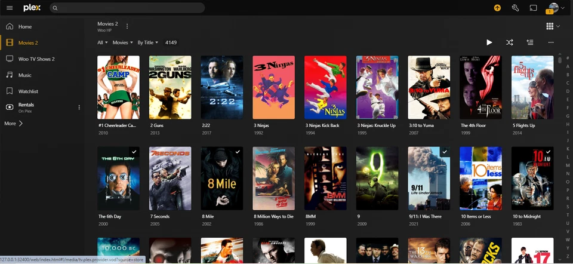The image size is (573, 264).
Task: Click 8 Million Ways to Die title
Action: (274, 216)
